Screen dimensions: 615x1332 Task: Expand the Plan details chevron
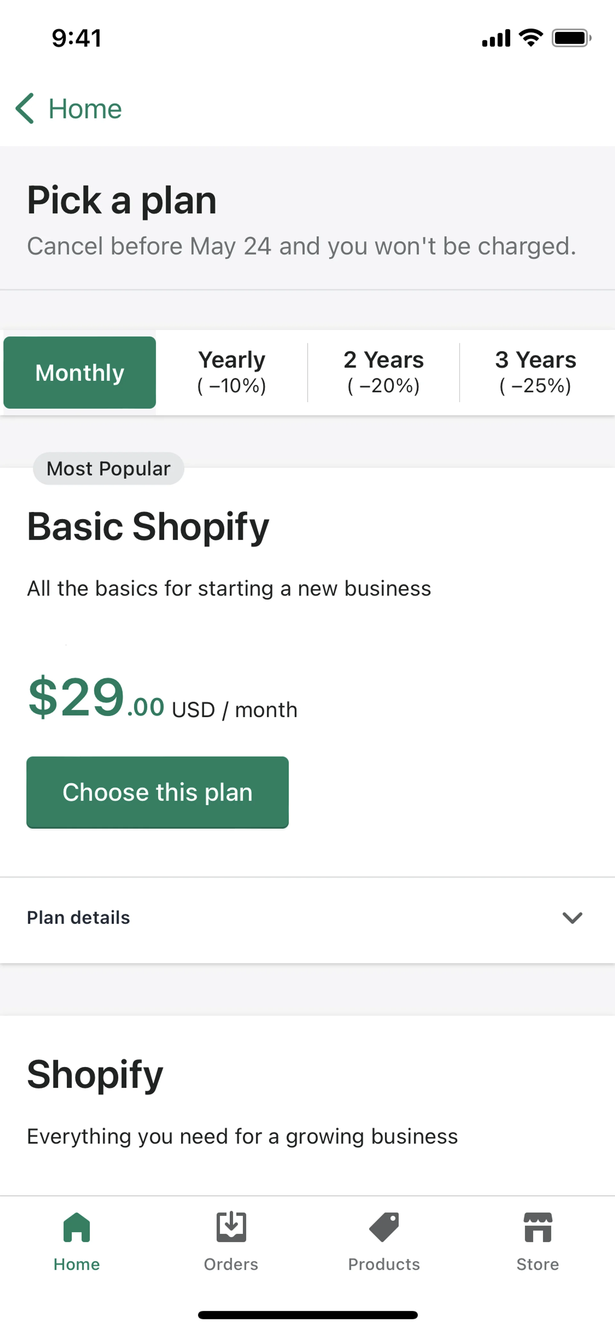572,918
